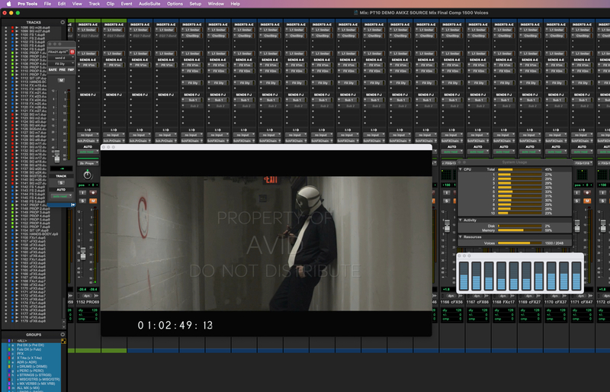The image size is (610, 392).
Task: Click the send window volume fader
Action: [57, 156]
